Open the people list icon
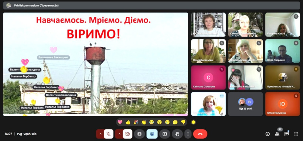Image resolution: width=303 pixels, height=141 pixels. point(277,134)
